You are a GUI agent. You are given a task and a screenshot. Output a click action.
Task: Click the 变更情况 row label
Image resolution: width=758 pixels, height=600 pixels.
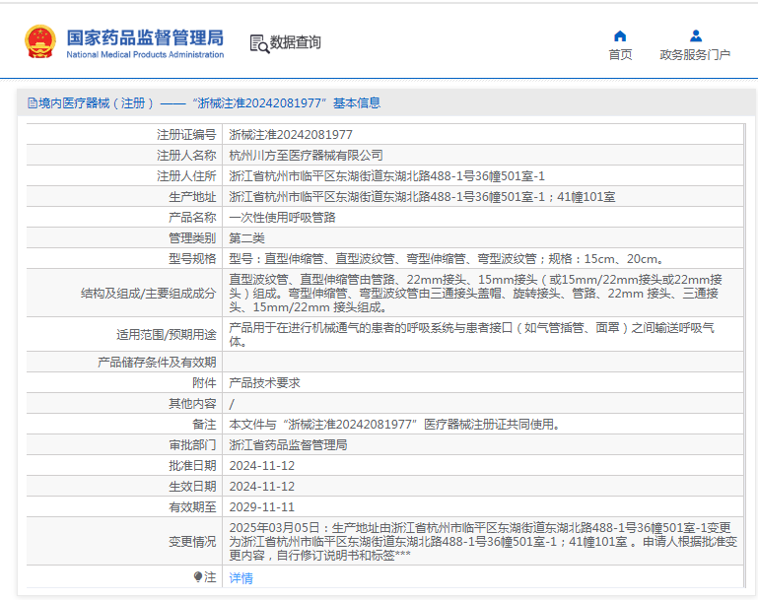(192, 542)
